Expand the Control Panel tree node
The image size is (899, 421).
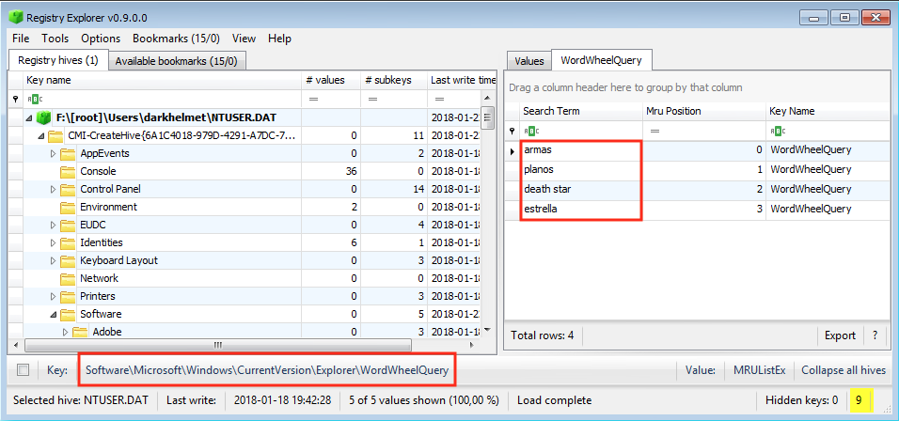53,189
